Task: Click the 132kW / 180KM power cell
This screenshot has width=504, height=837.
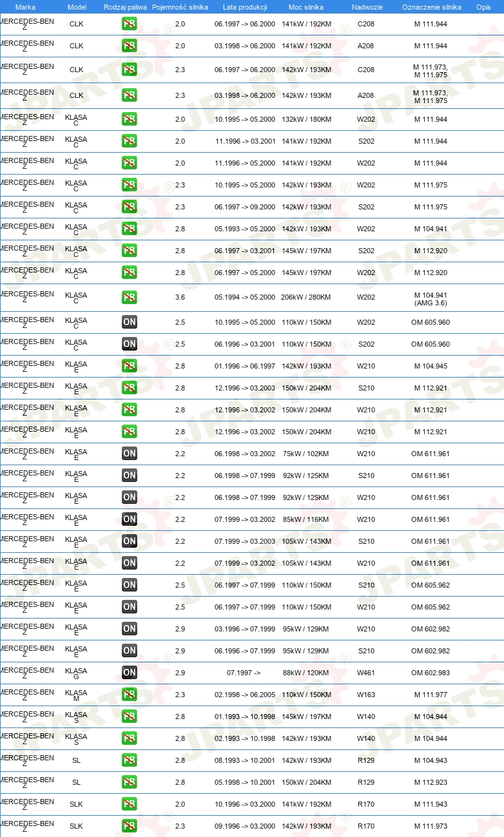Action: click(306, 120)
